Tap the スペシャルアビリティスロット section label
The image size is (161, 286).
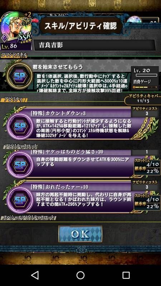pyautogui.click(x=28, y=218)
